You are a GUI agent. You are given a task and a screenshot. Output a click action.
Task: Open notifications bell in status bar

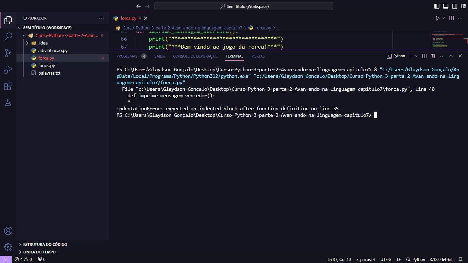pos(461,259)
